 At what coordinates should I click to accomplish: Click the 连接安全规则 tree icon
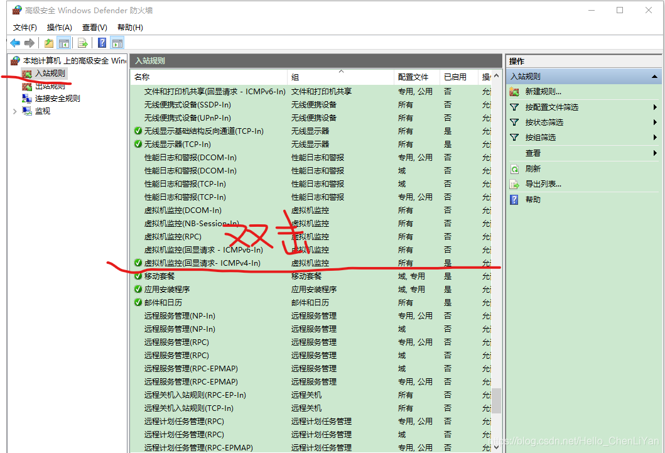click(27, 99)
